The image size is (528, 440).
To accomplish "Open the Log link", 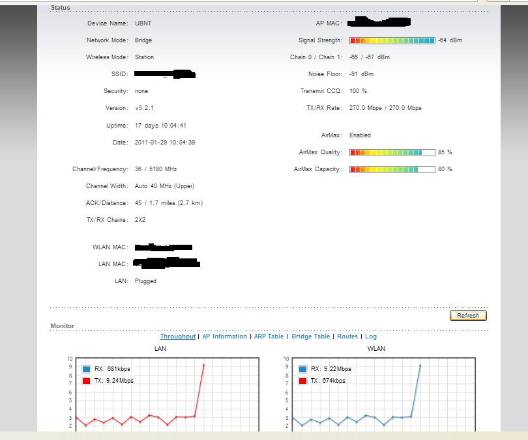I will tap(371, 337).
